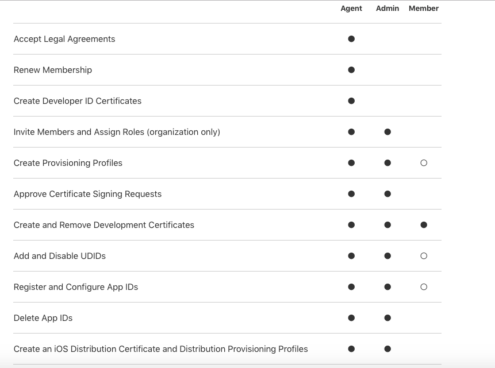495x368 pixels.
Task: Click the Agent dot for Renew Membership
Action: pos(351,70)
